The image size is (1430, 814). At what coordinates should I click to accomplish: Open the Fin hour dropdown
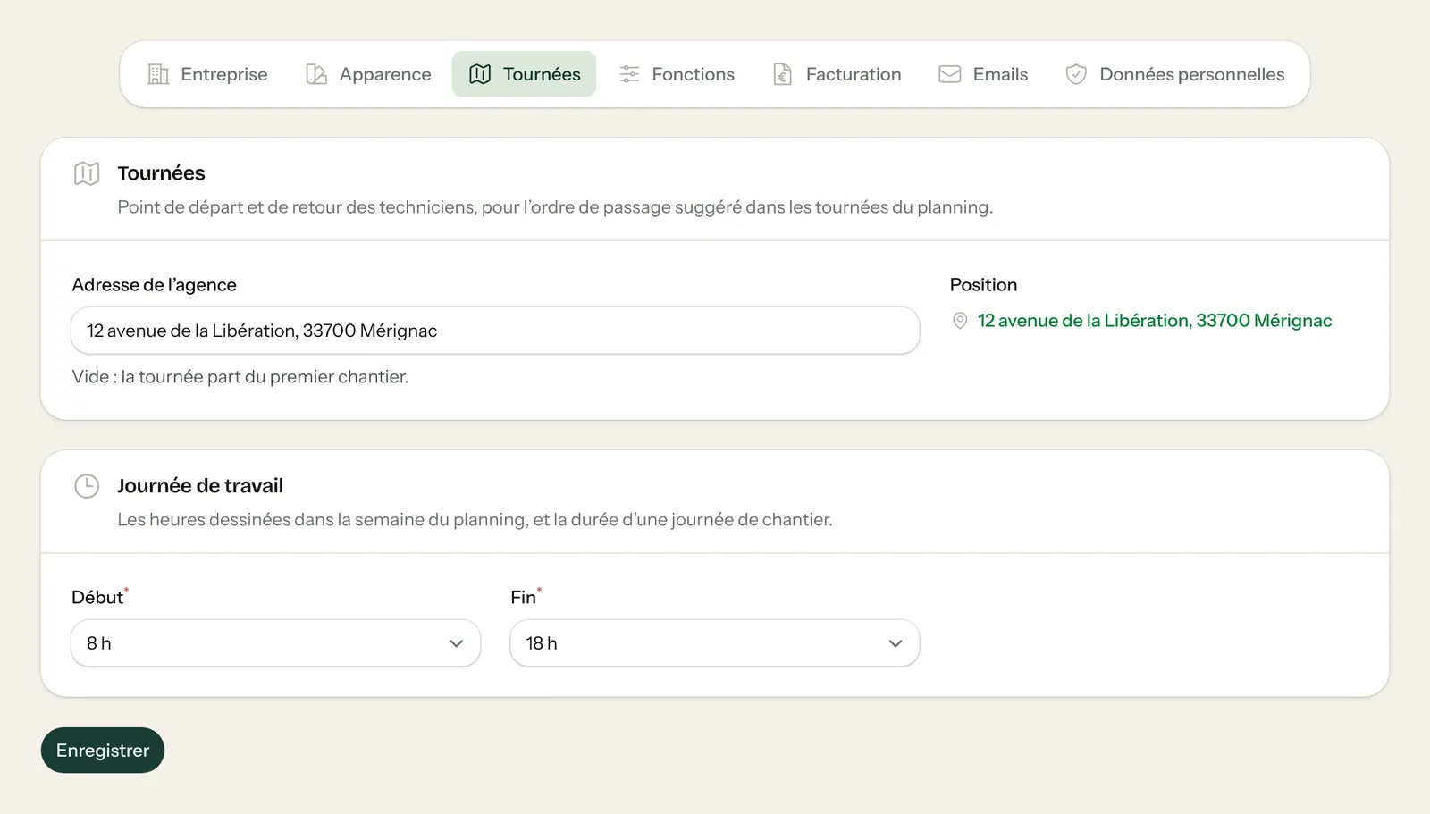click(x=715, y=643)
